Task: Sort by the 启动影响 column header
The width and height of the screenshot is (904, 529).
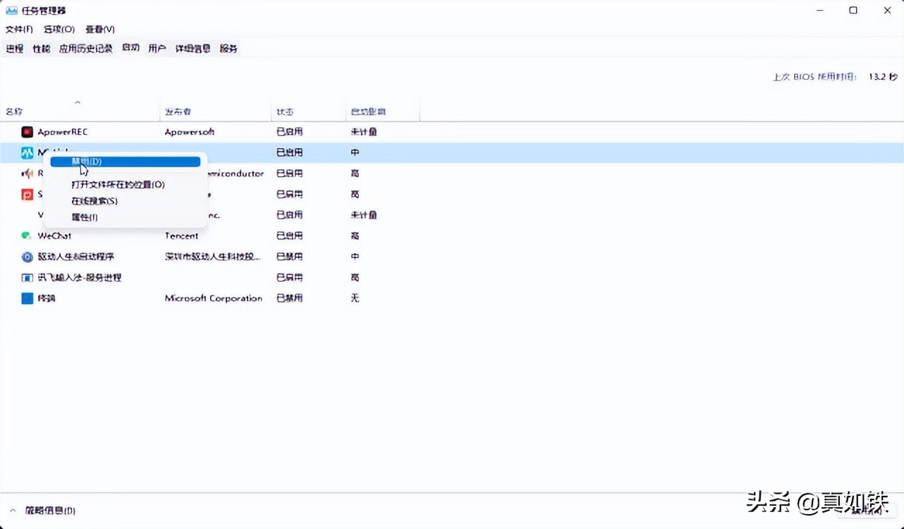Action: (x=368, y=111)
